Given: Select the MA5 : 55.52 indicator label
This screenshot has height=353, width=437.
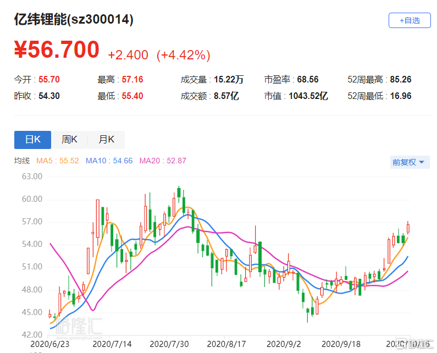Looking at the screenshot, I should 57,161.
